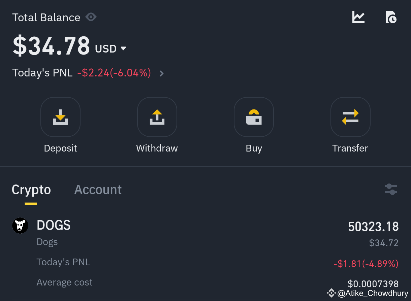The height and width of the screenshot is (301, 411).
Task: Expand Today's PNL details chevron
Action: coord(162,73)
